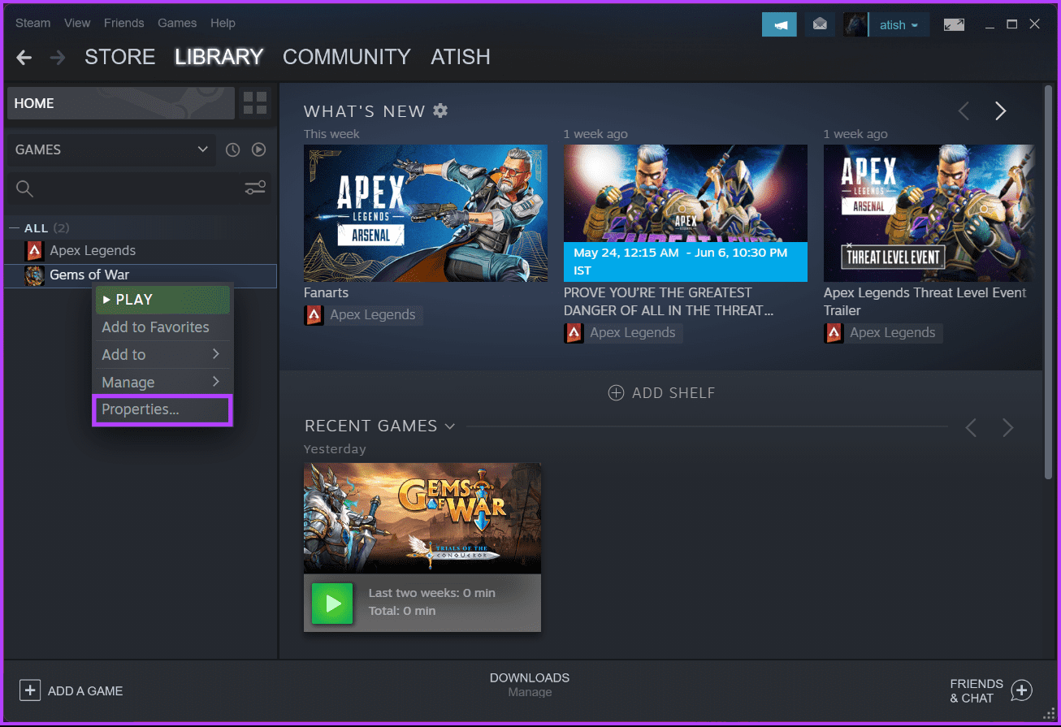1061x727 pixels.
Task: Click the recent activity clock icon
Action: click(x=233, y=149)
